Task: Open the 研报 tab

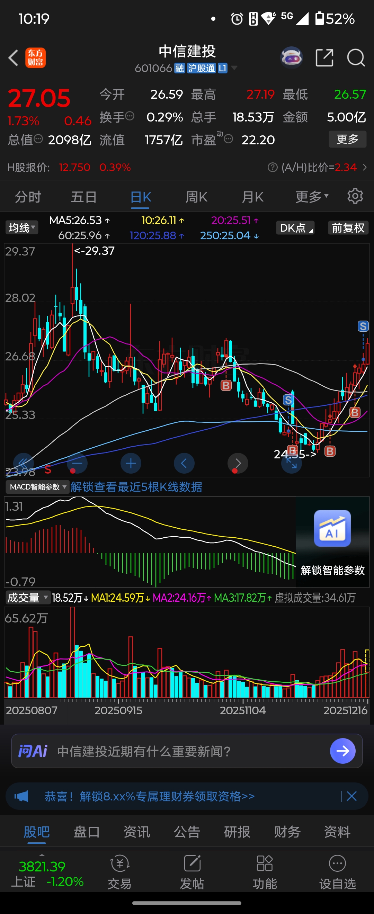Action: (x=237, y=832)
